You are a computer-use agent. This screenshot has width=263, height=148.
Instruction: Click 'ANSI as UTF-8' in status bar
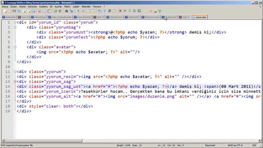[235, 145]
